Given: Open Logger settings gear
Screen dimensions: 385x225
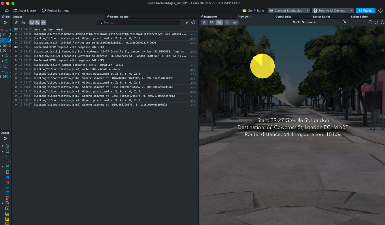Looking at the screenshot, I should coord(193,22).
